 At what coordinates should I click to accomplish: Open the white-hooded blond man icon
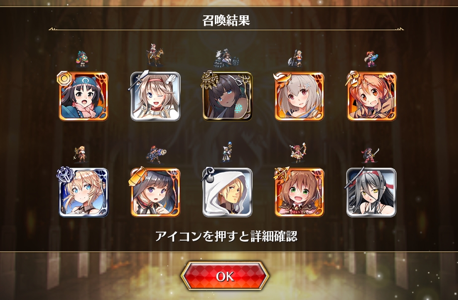[x=228, y=193]
